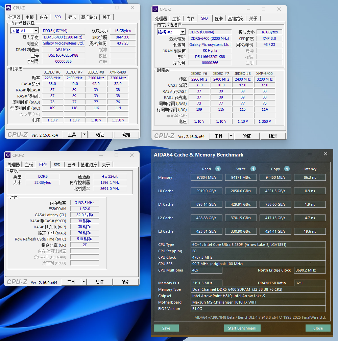Image resolution: width=338 pixels, height=341 pixels.
Task: Click CPU-Z app icon in slot #1 window
Action: coord(8,8)
